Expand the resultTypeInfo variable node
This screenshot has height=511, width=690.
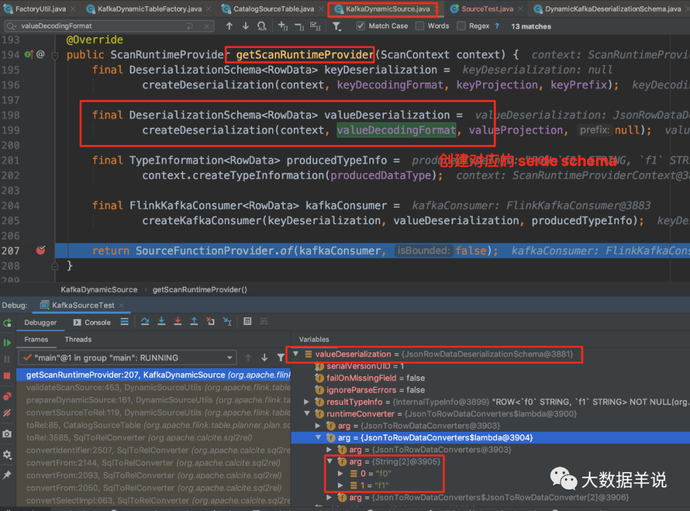pyautogui.click(x=307, y=402)
